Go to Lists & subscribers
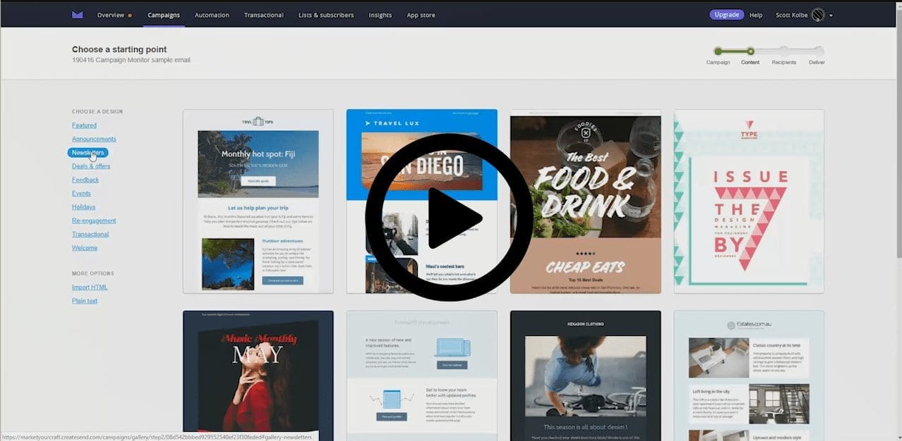Screen dimensions: 902x441 pos(325,14)
